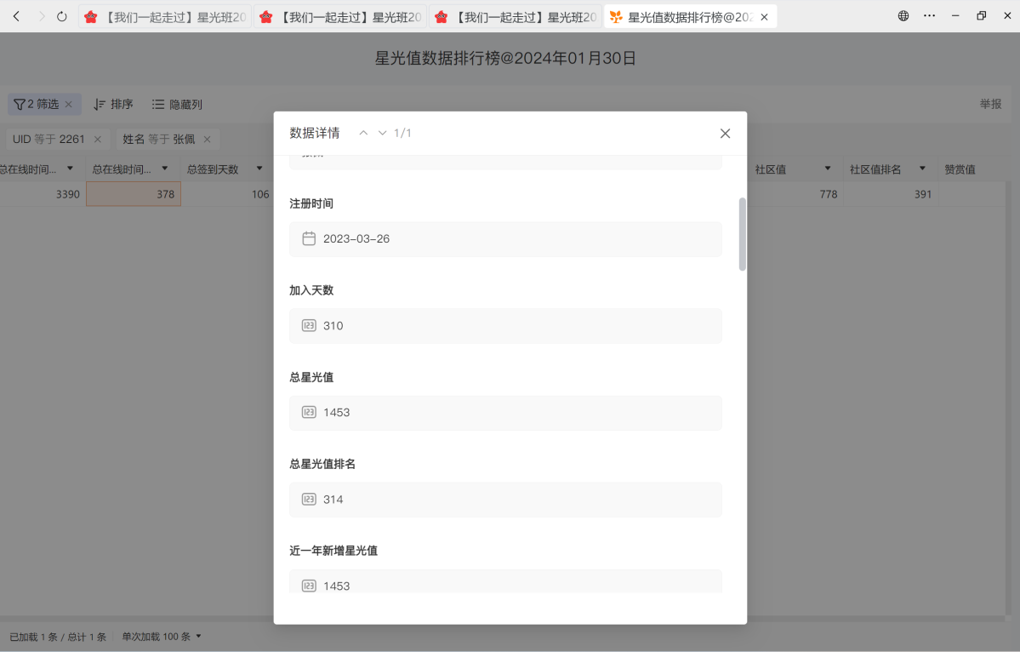Go to next record with down chevron
The height and width of the screenshot is (652, 1020).
383,133
